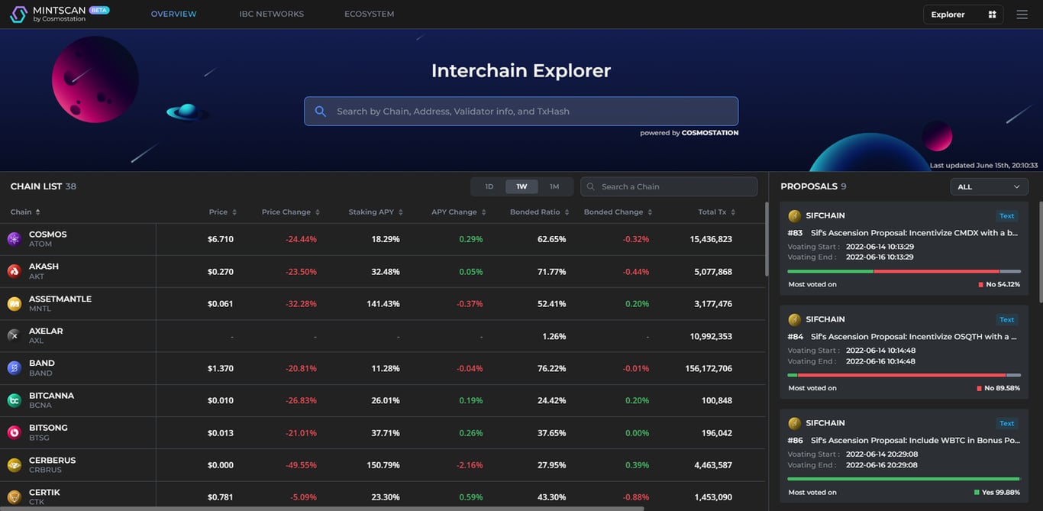This screenshot has width=1043, height=511.
Task: Open the hamburger menu icon
Action: 1022,15
